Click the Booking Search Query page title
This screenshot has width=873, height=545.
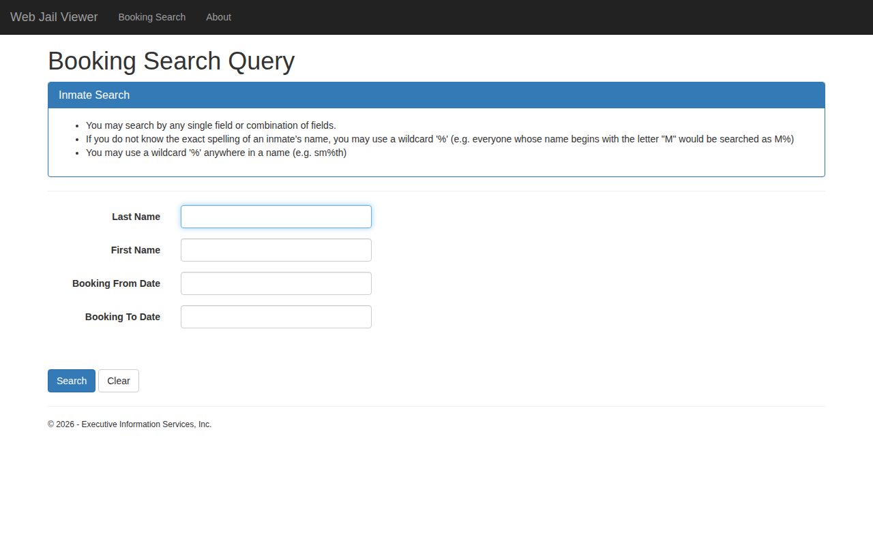click(x=171, y=61)
